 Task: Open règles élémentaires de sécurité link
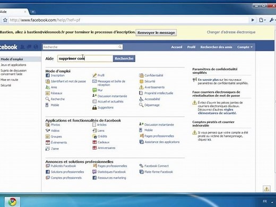pos(217,111)
